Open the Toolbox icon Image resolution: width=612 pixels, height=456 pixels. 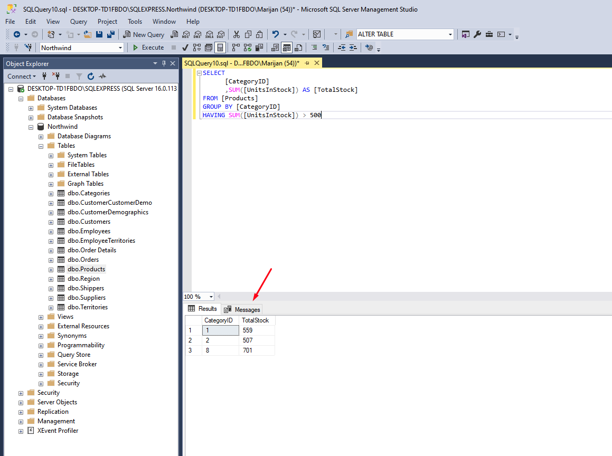click(x=489, y=34)
